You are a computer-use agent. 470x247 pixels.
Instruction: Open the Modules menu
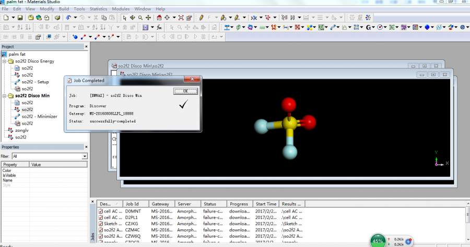point(121,9)
